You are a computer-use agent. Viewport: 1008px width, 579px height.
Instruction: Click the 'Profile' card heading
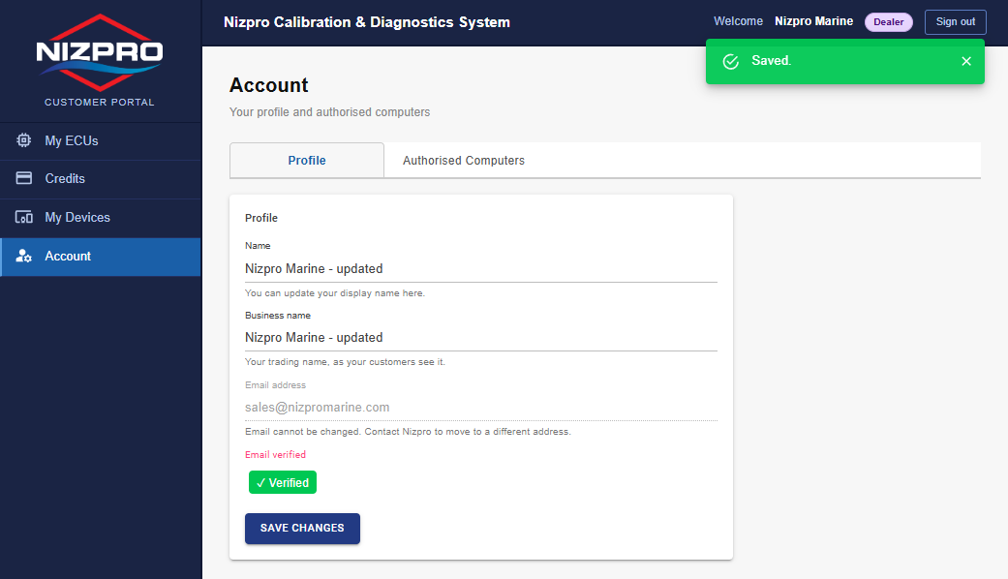click(x=261, y=218)
